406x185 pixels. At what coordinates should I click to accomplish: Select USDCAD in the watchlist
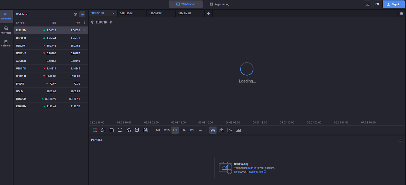[x=50, y=68]
